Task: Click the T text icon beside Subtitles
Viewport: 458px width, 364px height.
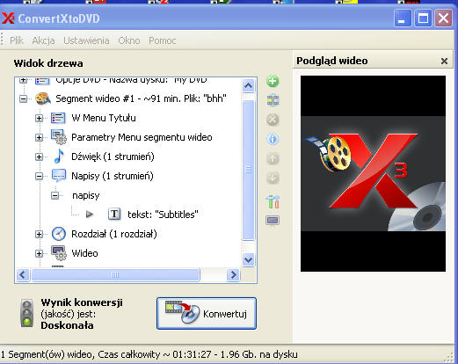Action: point(114,214)
